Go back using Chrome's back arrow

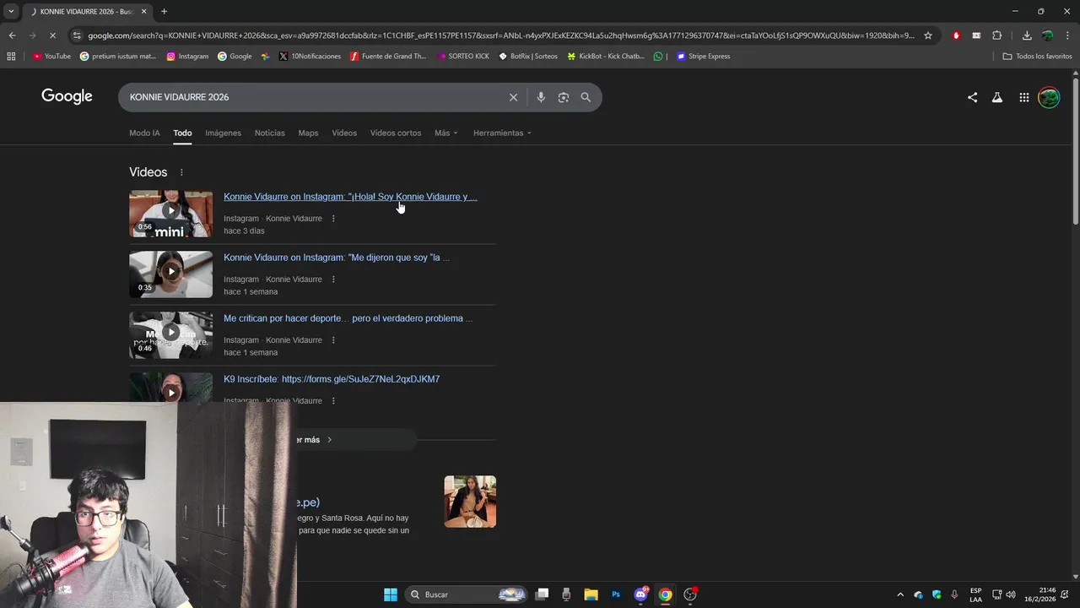click(x=12, y=35)
